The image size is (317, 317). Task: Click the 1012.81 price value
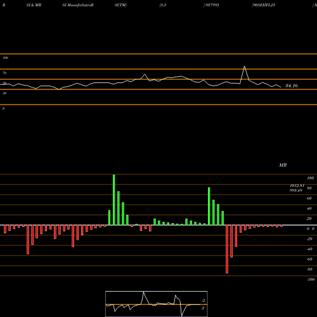297,186
